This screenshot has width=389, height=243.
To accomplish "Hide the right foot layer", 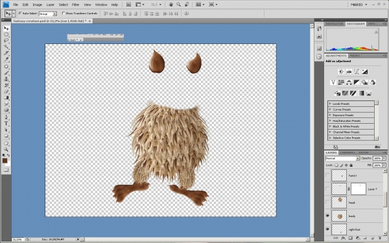I will pyautogui.click(x=327, y=229).
